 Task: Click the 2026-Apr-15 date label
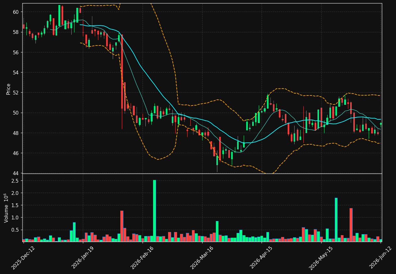(262, 258)
